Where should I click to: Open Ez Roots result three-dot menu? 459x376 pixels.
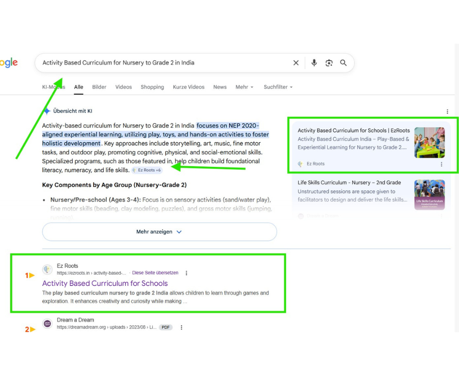[x=187, y=273]
